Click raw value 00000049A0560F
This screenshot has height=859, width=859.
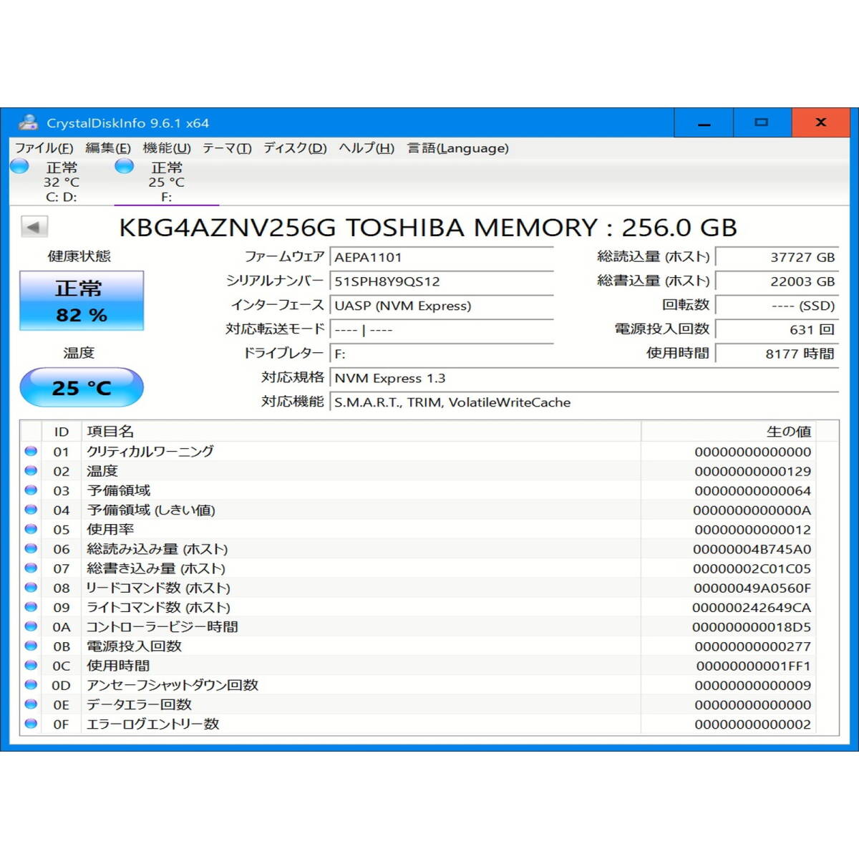coord(752,588)
